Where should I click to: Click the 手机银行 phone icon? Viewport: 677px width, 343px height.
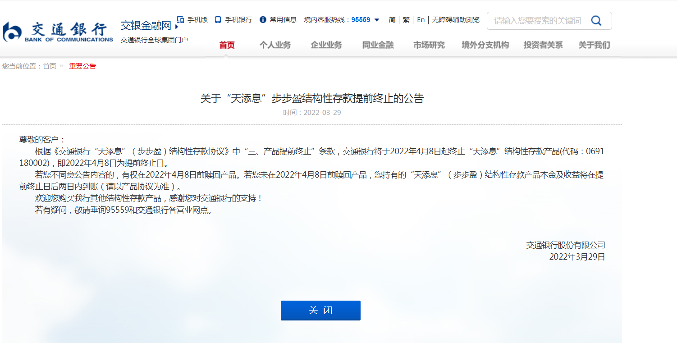(x=218, y=19)
